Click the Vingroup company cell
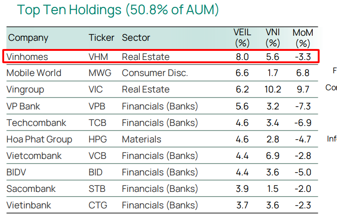 coord(26,89)
